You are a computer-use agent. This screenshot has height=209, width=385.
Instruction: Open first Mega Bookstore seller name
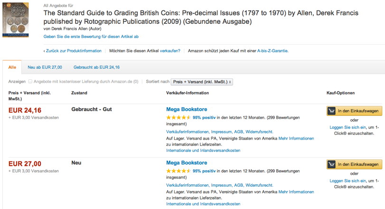click(x=187, y=109)
